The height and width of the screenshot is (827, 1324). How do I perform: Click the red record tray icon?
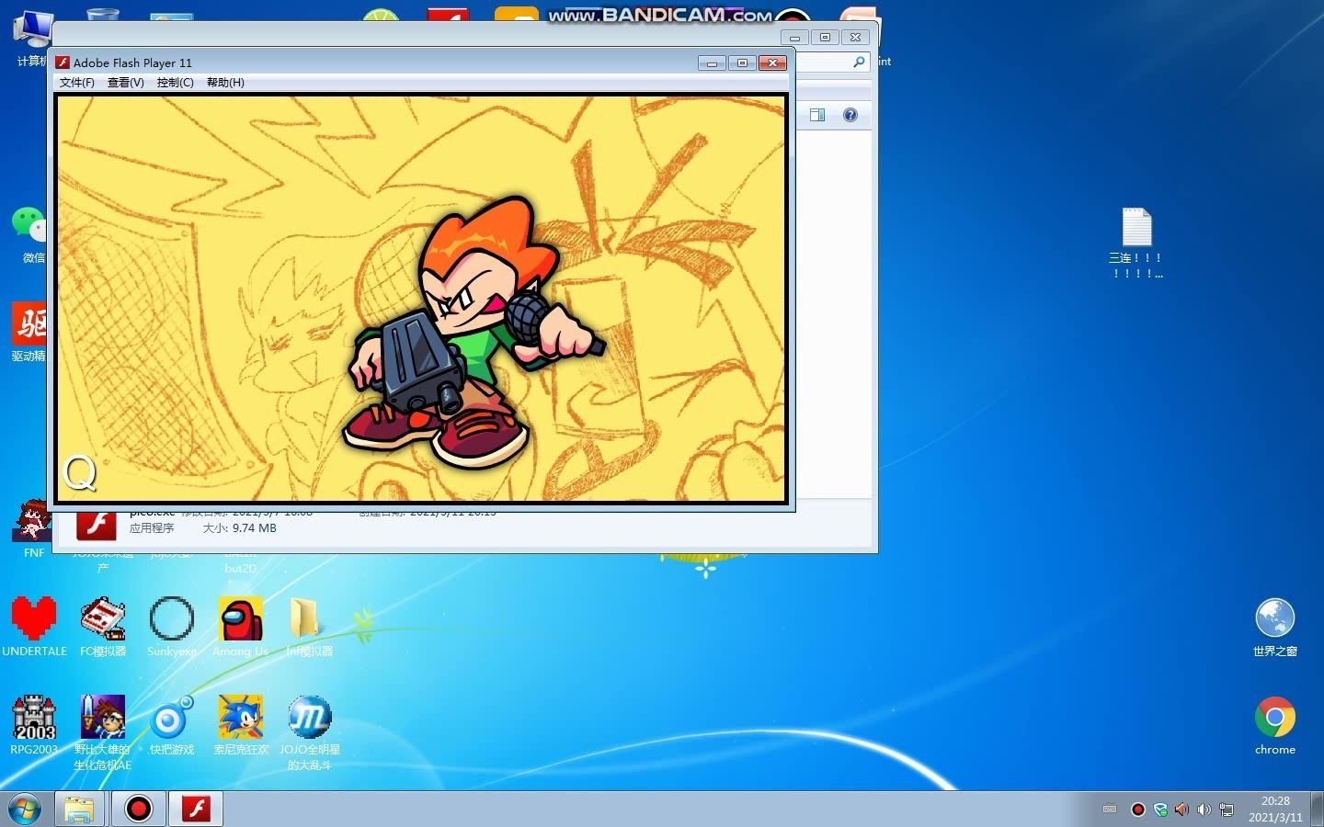[1137, 810]
